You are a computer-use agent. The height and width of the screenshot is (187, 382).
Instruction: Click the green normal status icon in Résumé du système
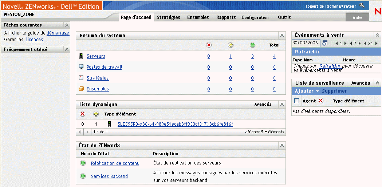coord(252,45)
